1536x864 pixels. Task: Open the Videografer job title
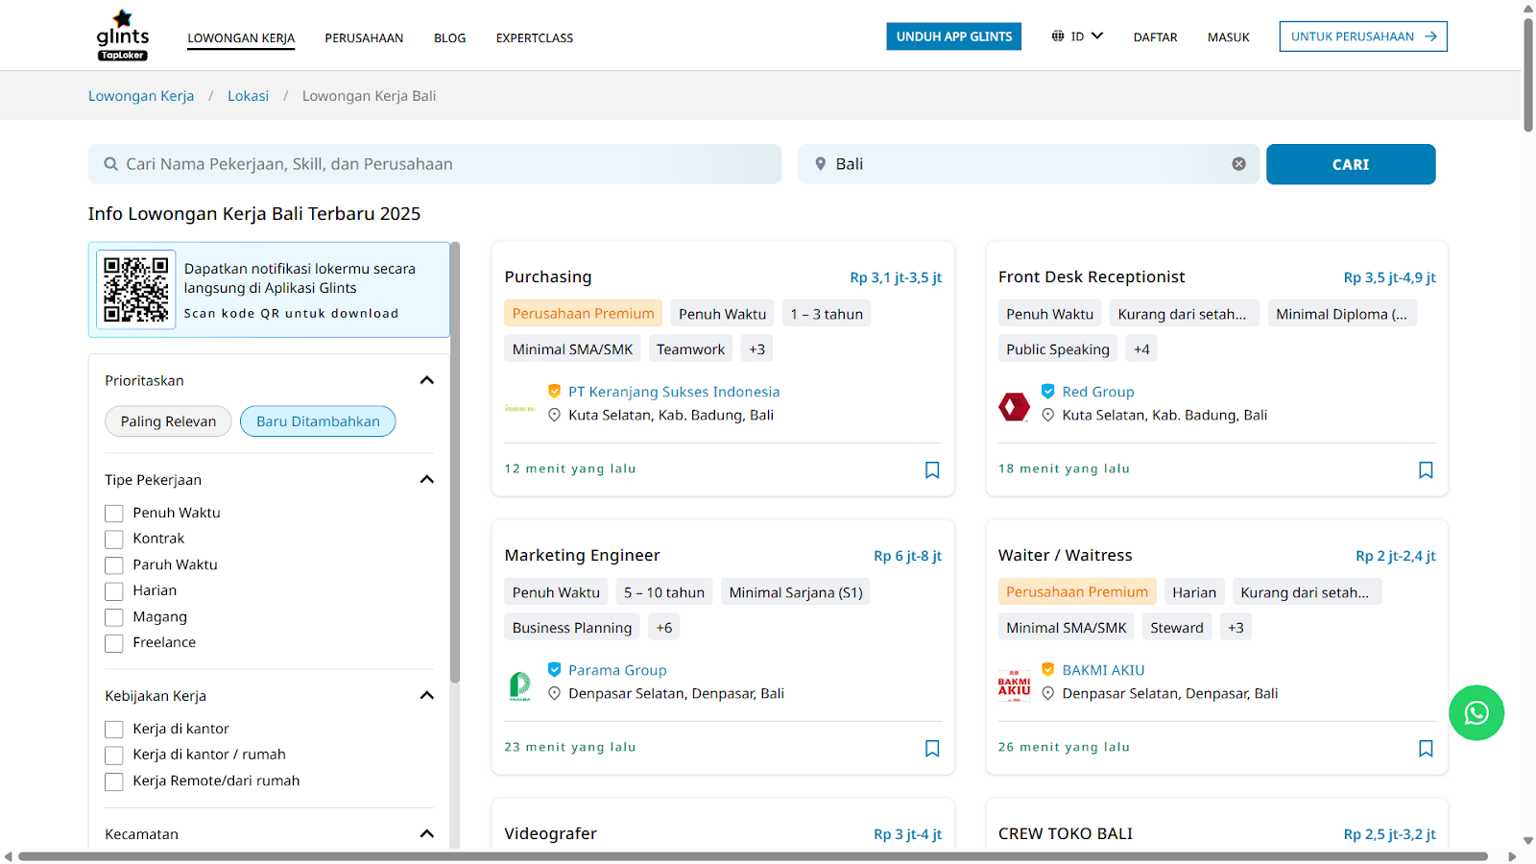tap(551, 833)
